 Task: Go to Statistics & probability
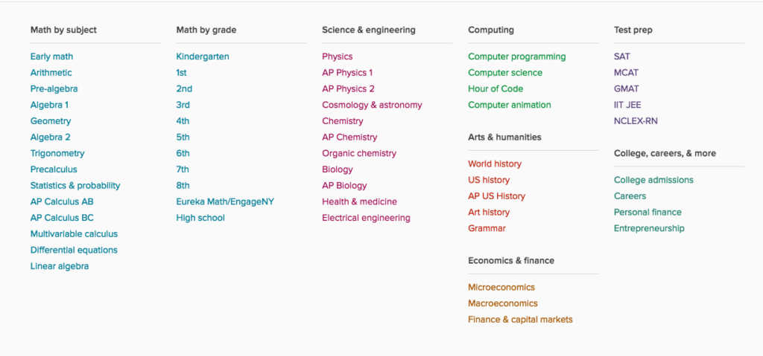(75, 186)
